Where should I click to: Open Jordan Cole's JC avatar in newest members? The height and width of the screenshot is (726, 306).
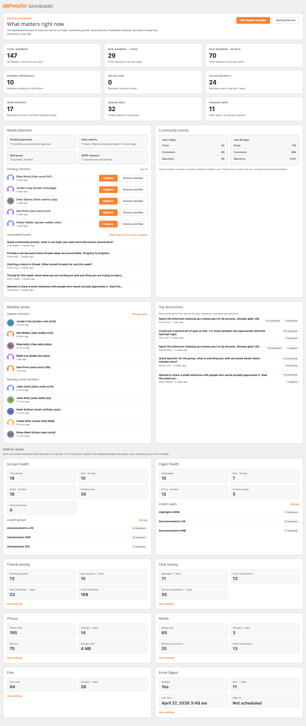tap(11, 323)
